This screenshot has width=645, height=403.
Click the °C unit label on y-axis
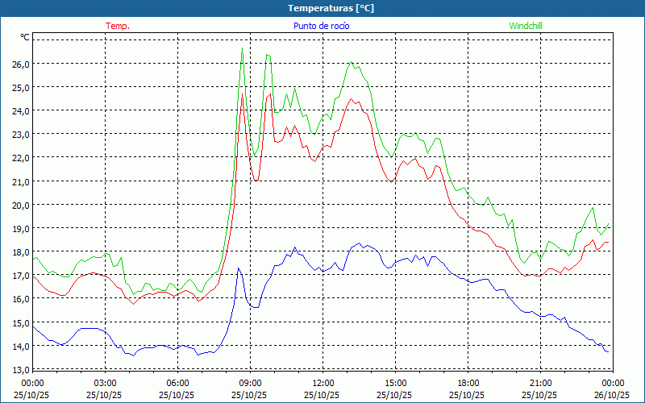(x=25, y=37)
